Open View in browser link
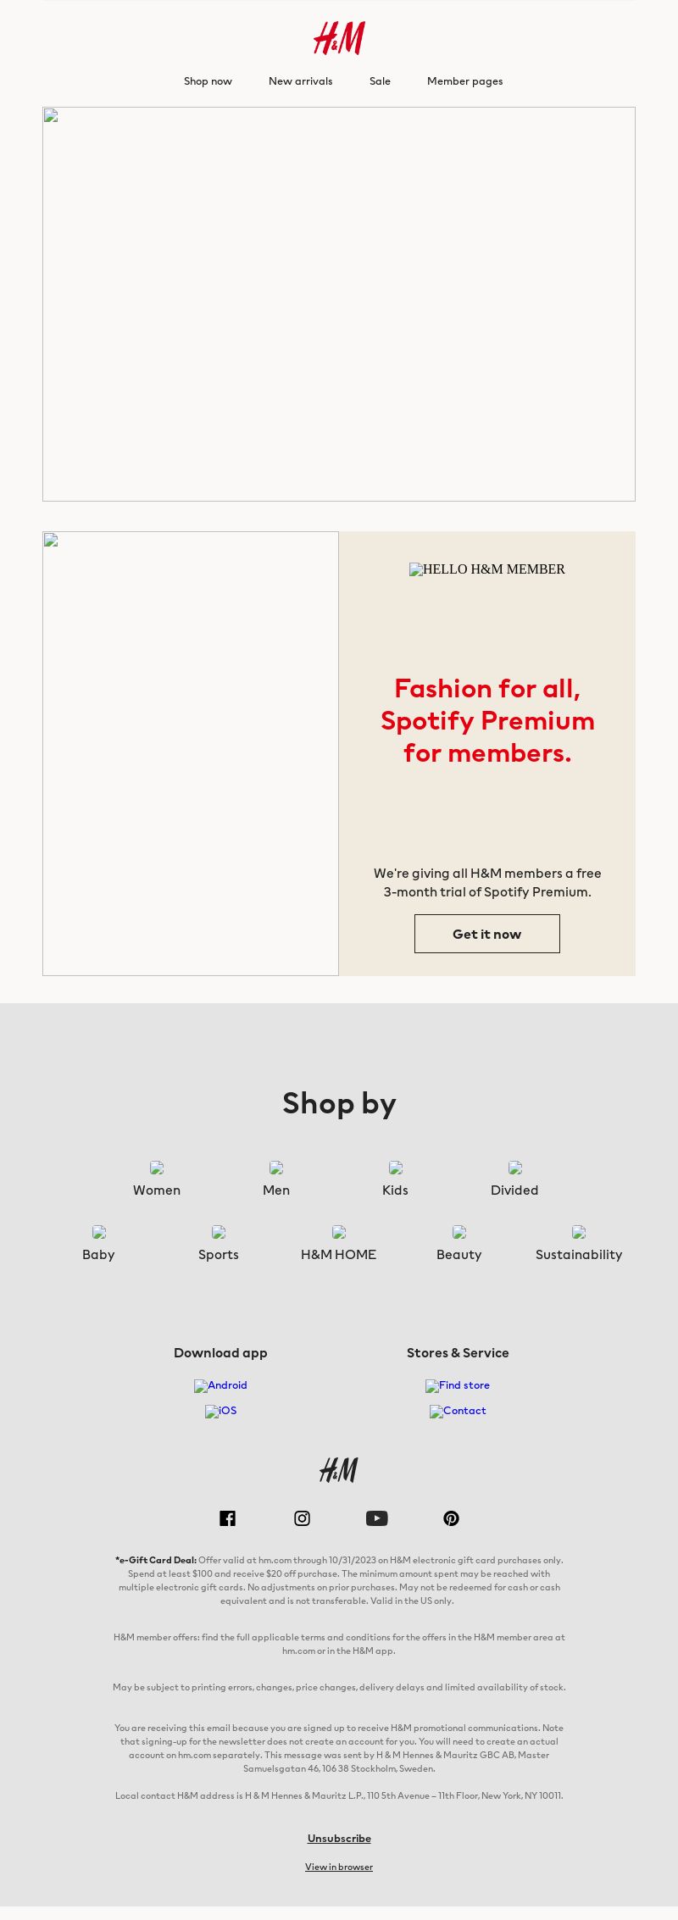The height and width of the screenshot is (1920, 678). 339,1867
